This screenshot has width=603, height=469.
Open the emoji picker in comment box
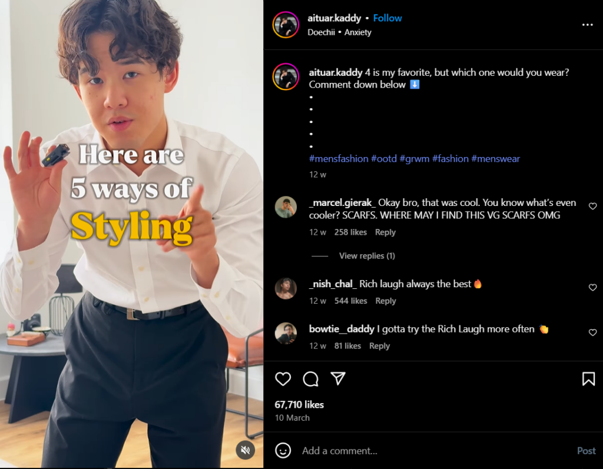click(283, 451)
